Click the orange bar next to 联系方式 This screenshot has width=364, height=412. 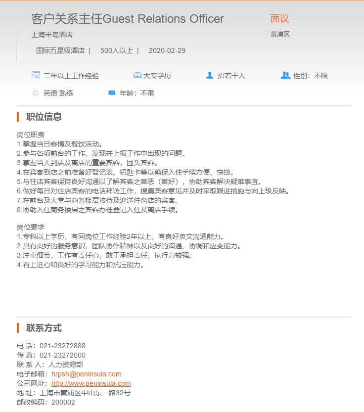tap(18, 328)
